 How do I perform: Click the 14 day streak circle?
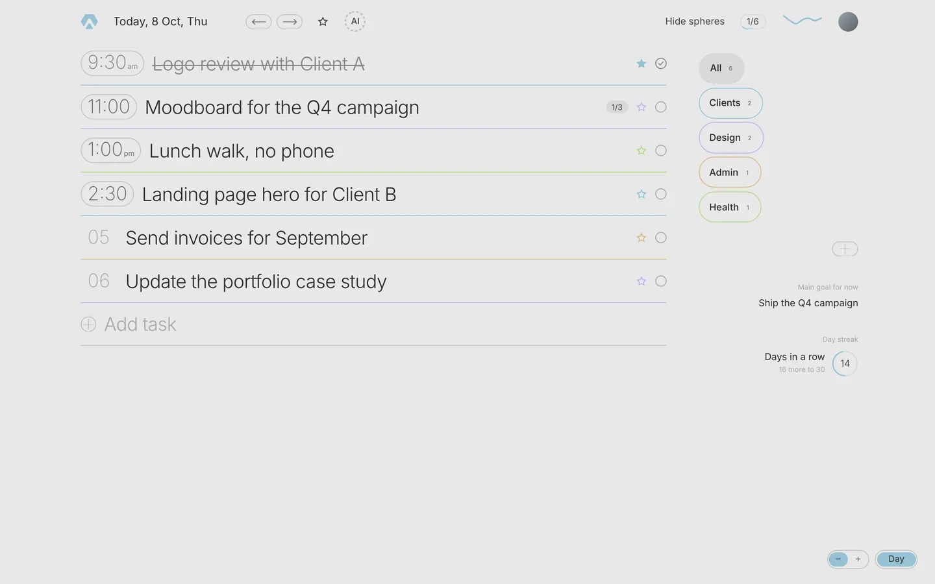point(845,363)
